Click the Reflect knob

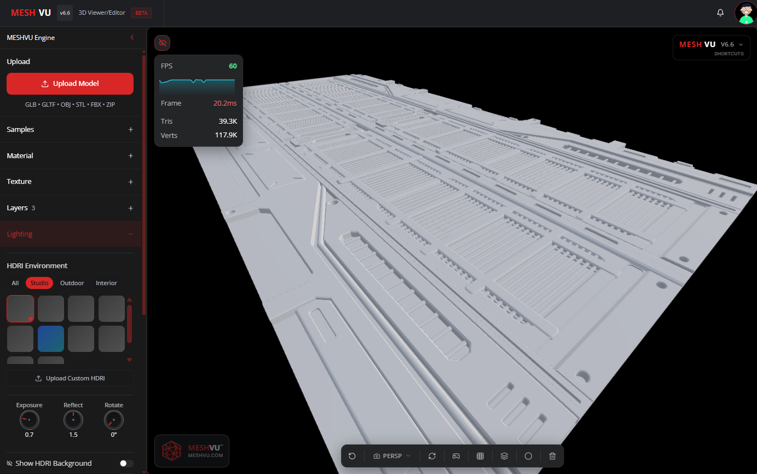[x=73, y=420]
